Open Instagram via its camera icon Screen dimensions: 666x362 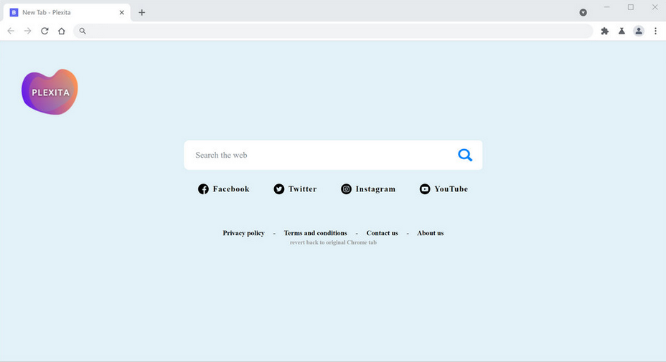(x=346, y=189)
